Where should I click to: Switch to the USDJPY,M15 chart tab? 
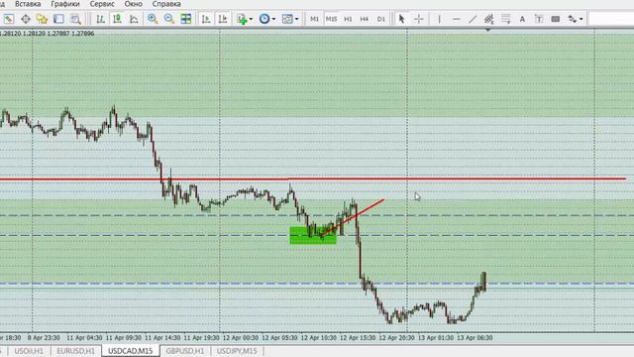237,351
